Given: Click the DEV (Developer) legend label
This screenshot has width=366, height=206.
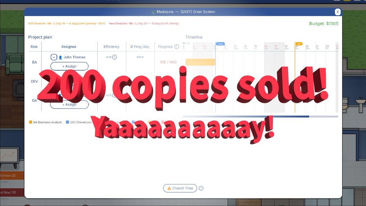Looking at the screenshot, I should click(x=81, y=122).
